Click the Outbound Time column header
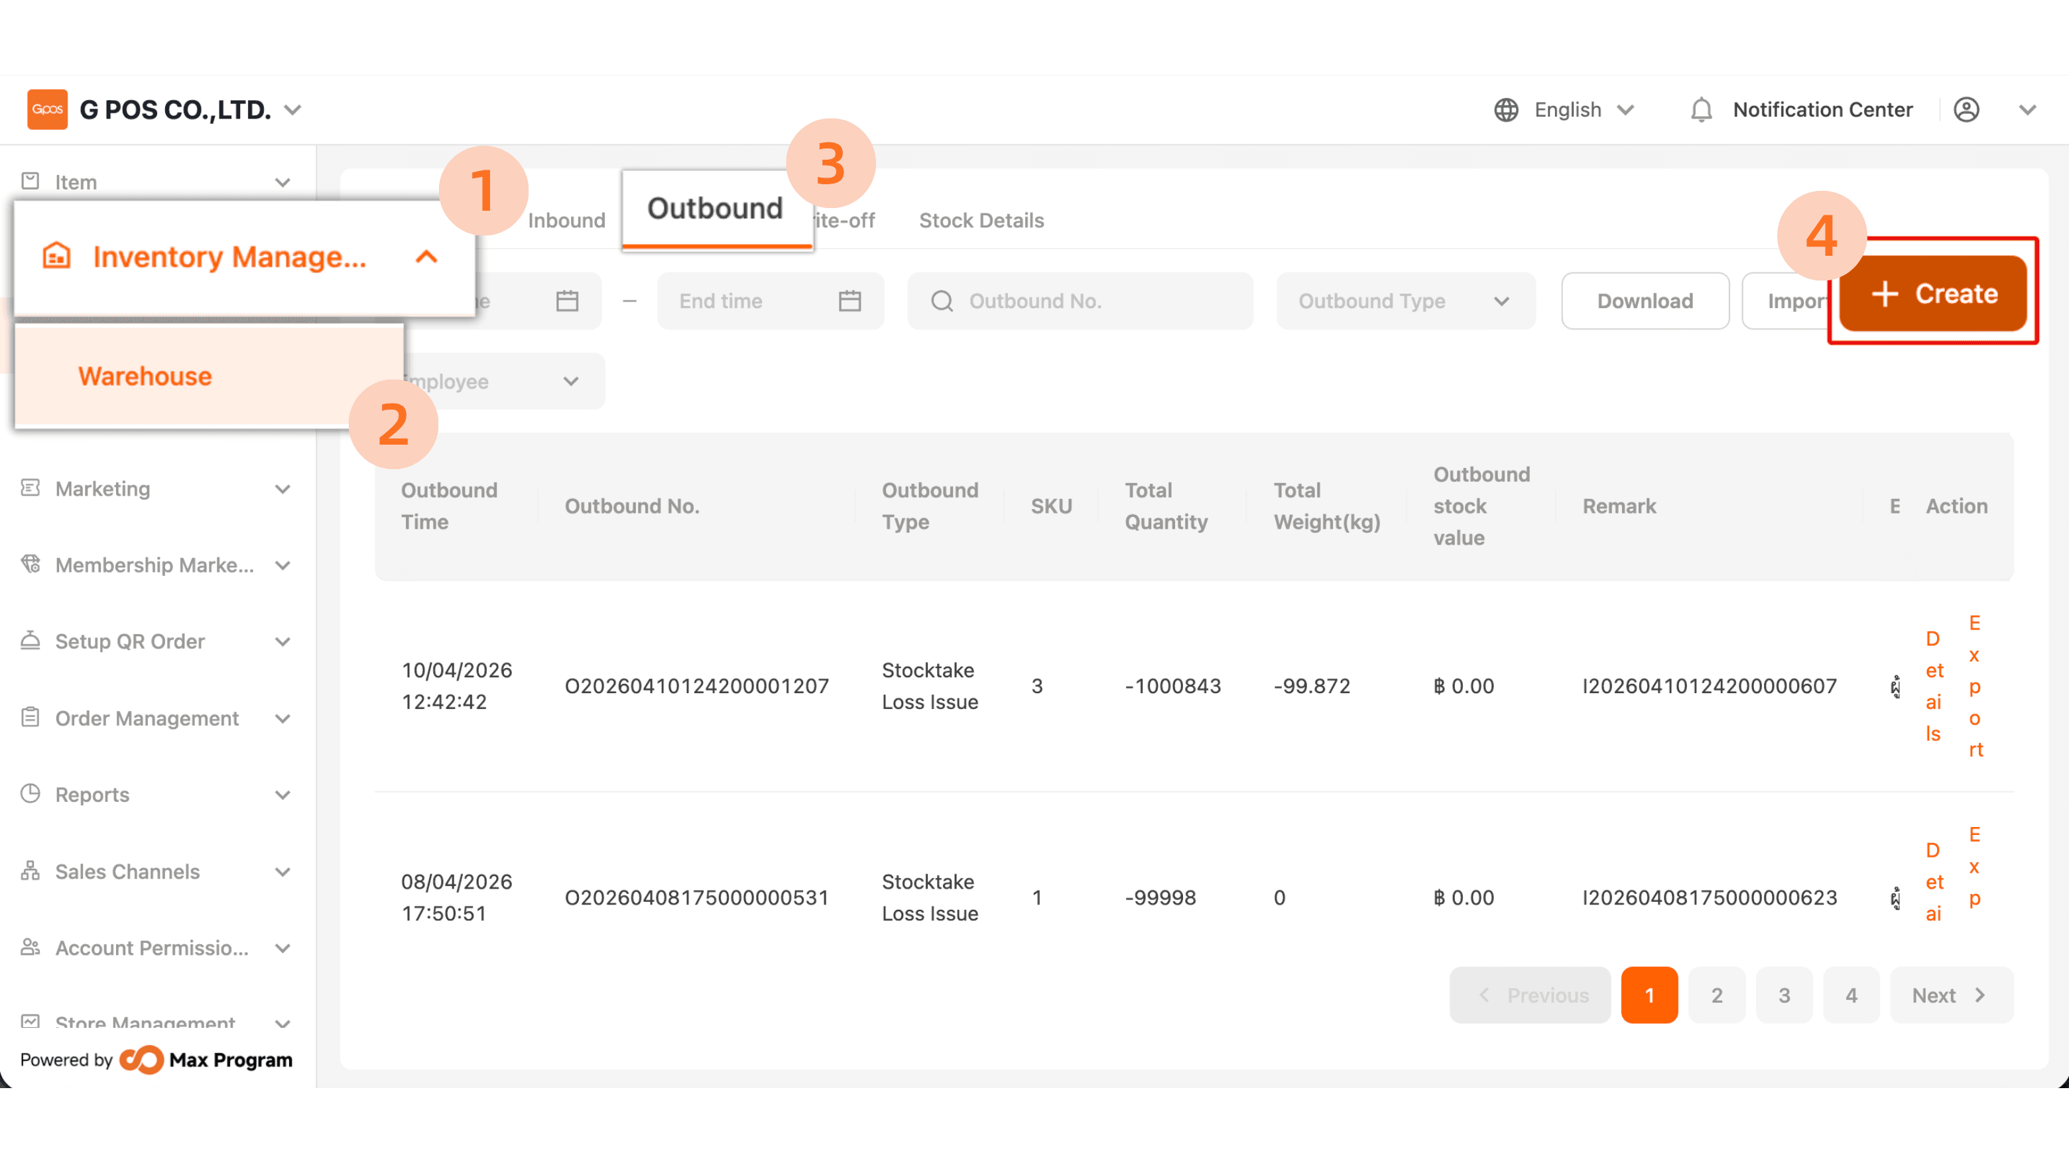 click(450, 506)
